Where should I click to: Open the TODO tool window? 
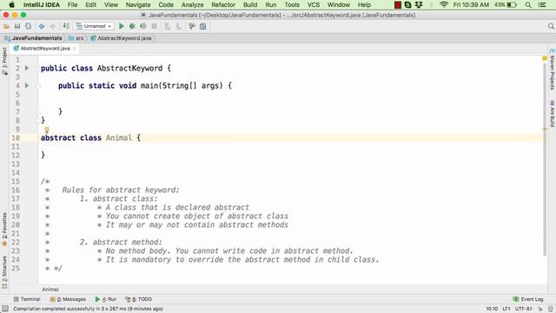point(139,299)
